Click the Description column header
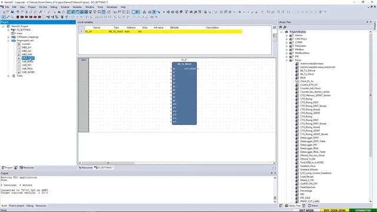 click(212, 28)
